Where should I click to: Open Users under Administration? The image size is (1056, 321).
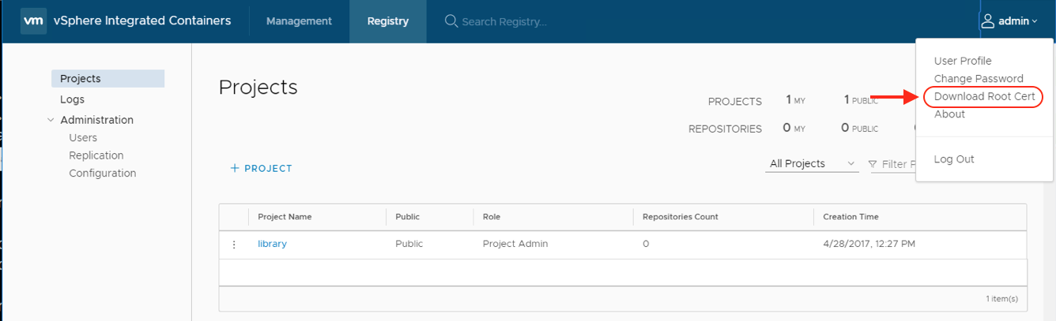[x=83, y=138]
